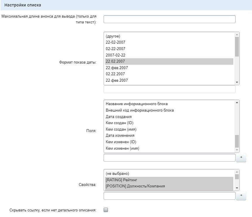
Task: Click the plus button next to Поля input
Action: 241,158
